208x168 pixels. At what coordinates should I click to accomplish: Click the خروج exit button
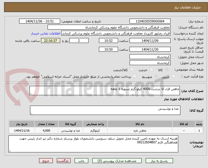click(46, 161)
